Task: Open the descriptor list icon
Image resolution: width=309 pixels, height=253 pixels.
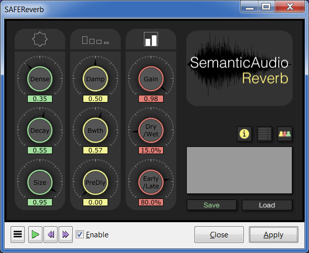Action: coord(265,134)
